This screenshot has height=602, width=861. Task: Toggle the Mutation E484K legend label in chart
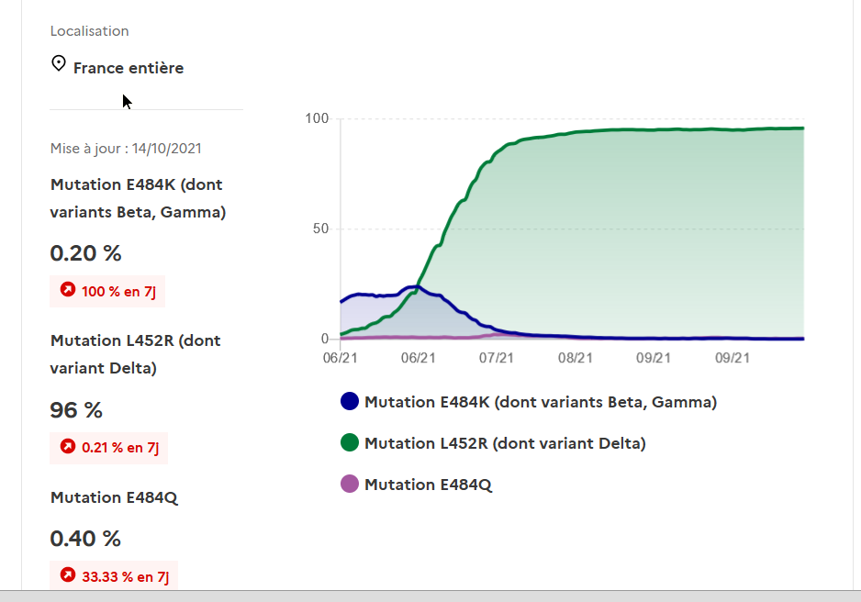540,402
